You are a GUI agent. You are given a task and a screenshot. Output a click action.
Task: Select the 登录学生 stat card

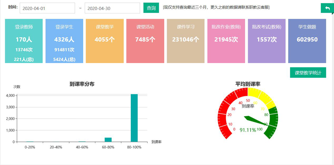tap(64, 41)
